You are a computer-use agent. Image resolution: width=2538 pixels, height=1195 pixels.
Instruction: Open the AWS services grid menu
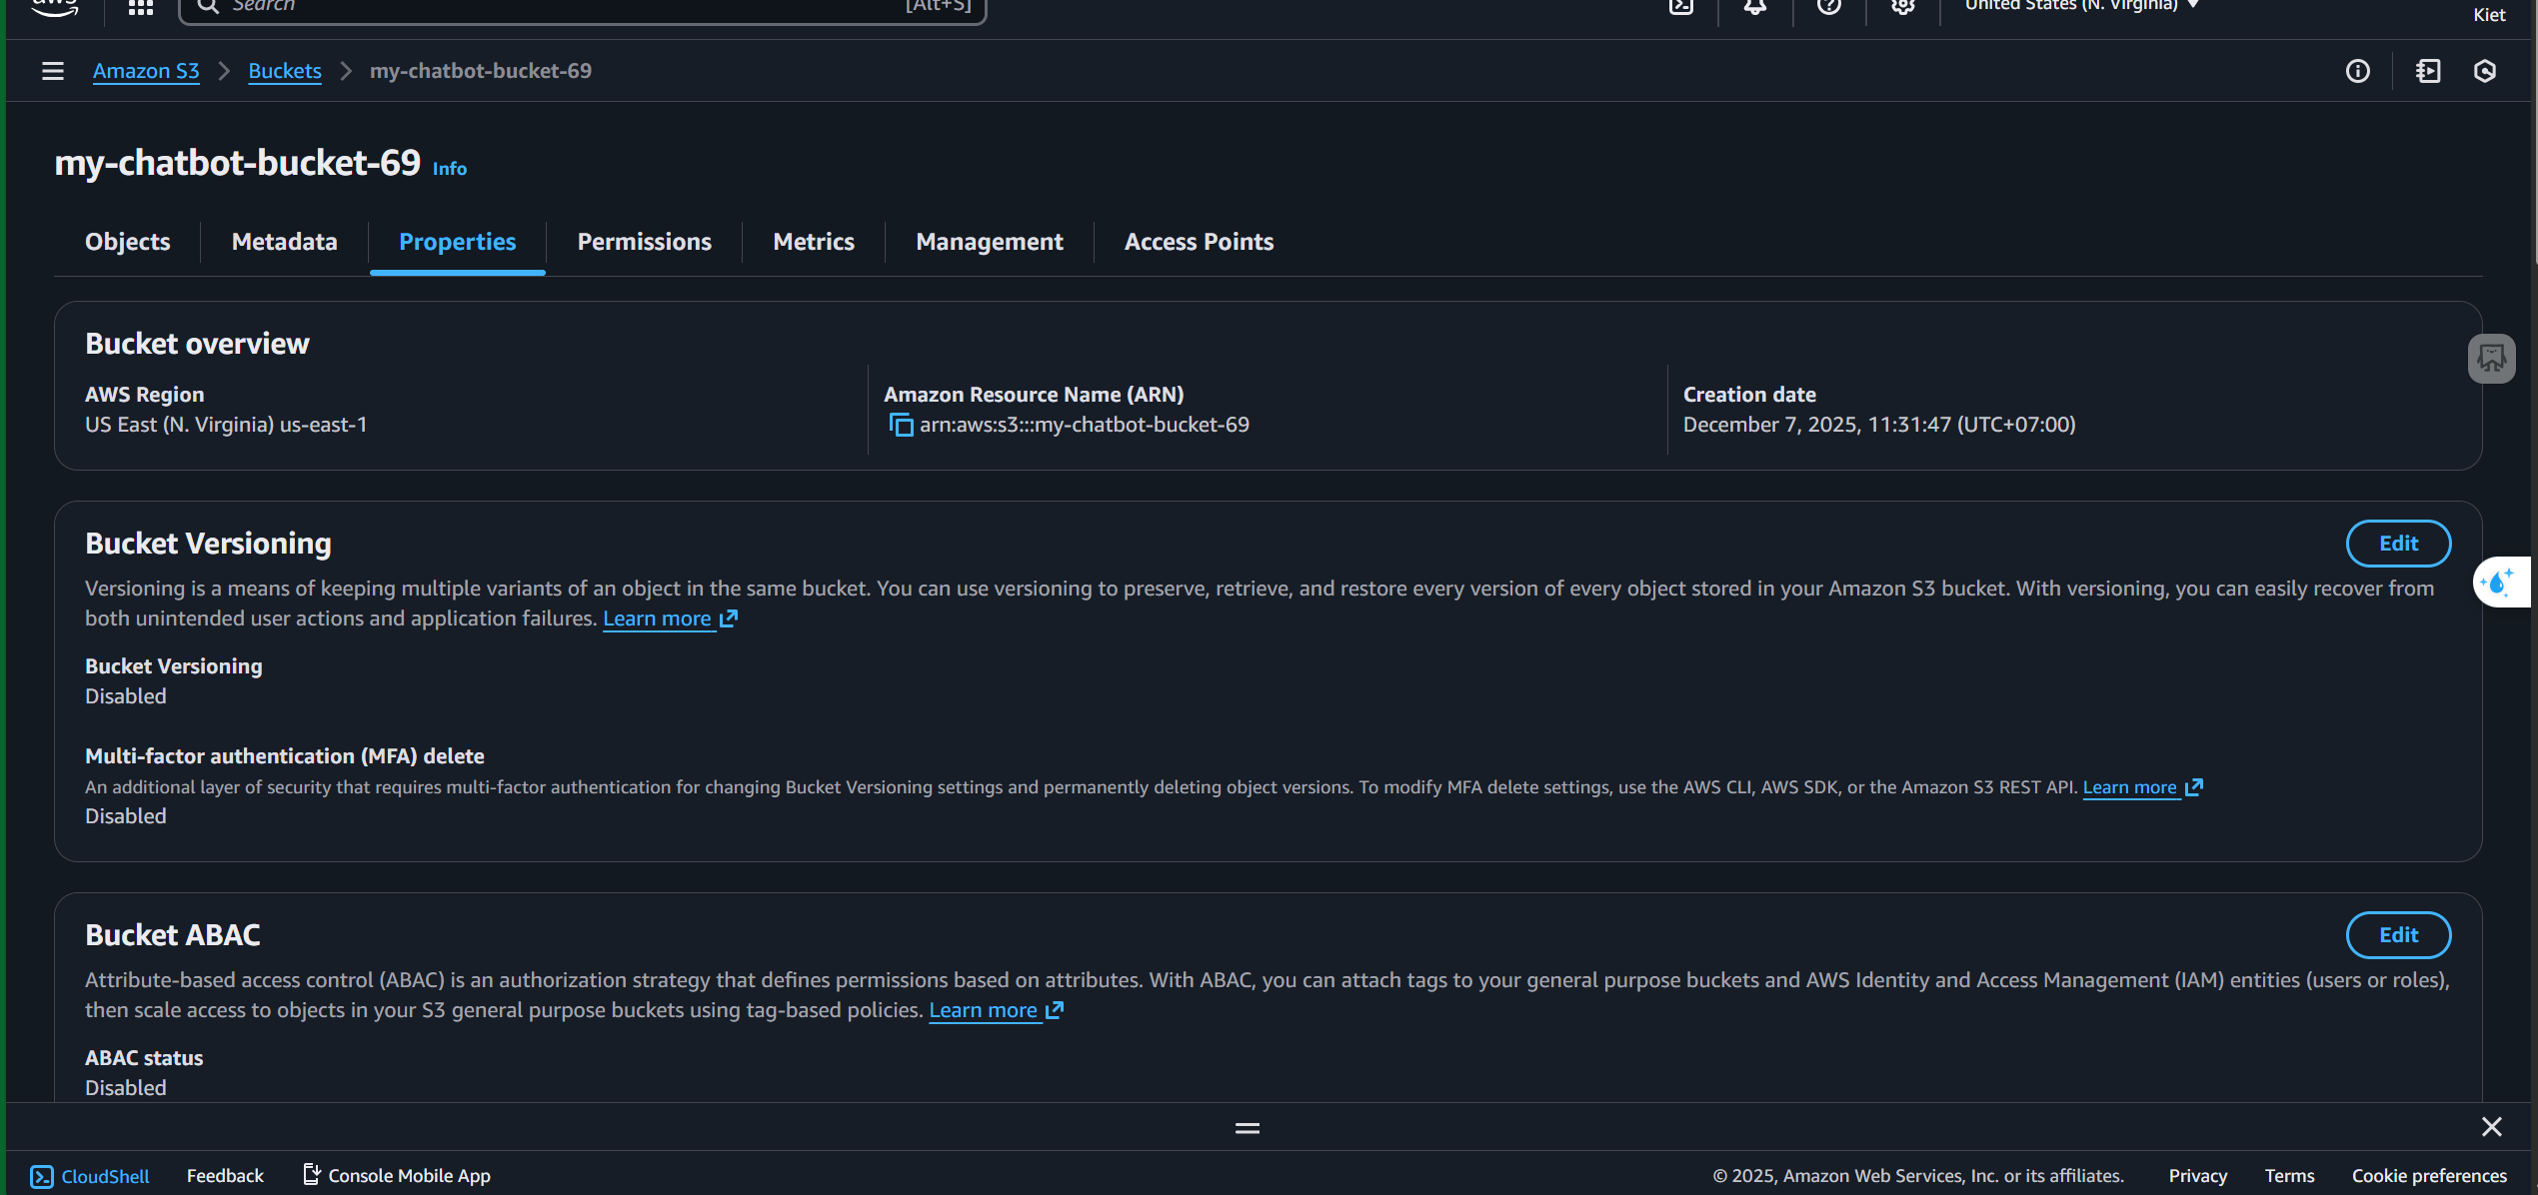click(141, 7)
